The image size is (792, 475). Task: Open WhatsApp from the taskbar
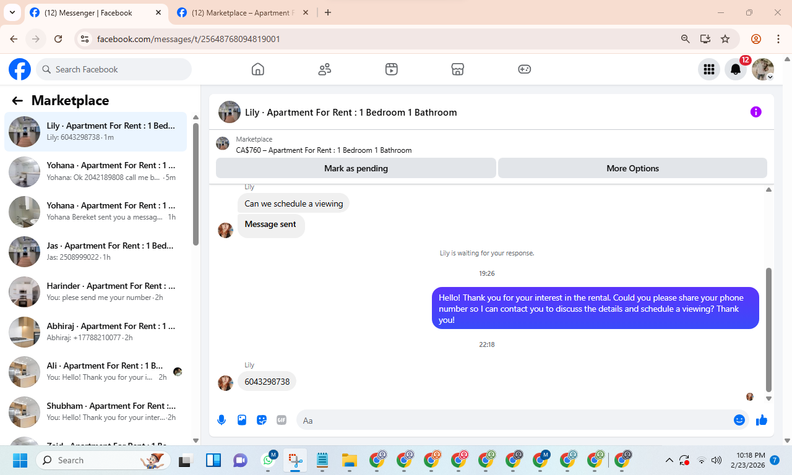coord(269,460)
